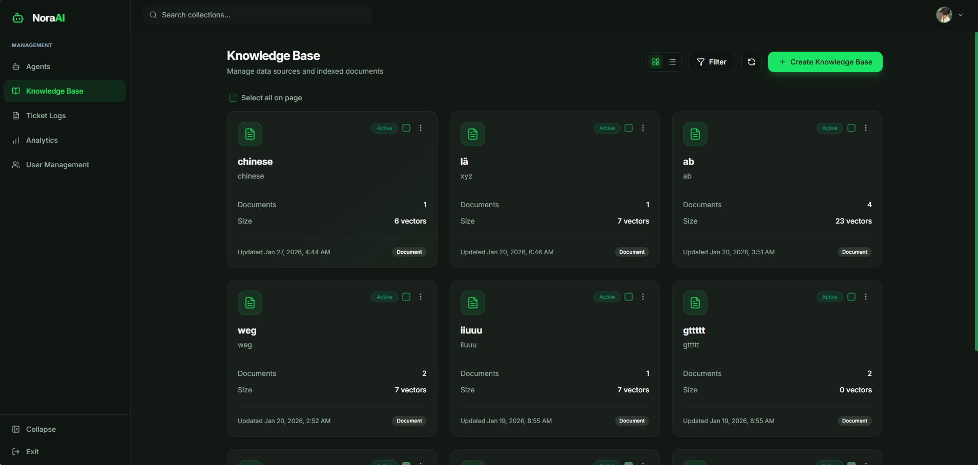This screenshot has width=978, height=465.
Task: Click the user avatar picture
Action: tap(944, 15)
